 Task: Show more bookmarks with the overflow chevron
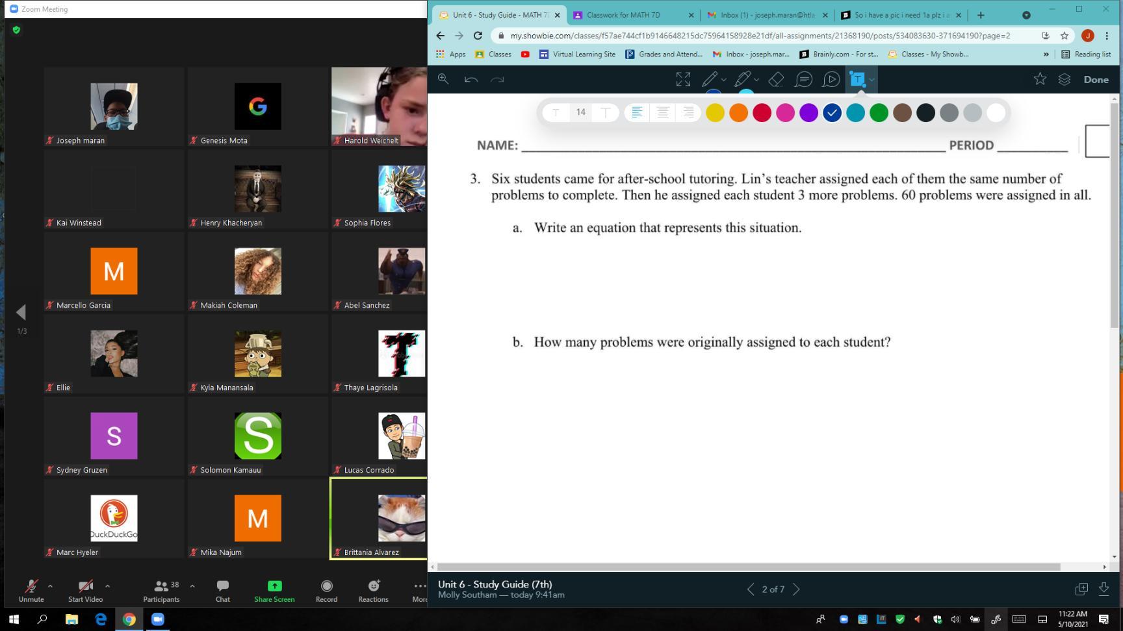(x=1046, y=55)
